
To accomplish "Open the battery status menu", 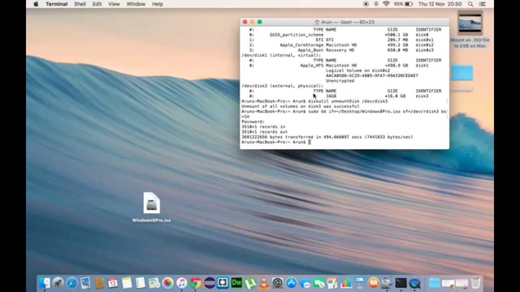I will pyautogui.click(x=403, y=4).
